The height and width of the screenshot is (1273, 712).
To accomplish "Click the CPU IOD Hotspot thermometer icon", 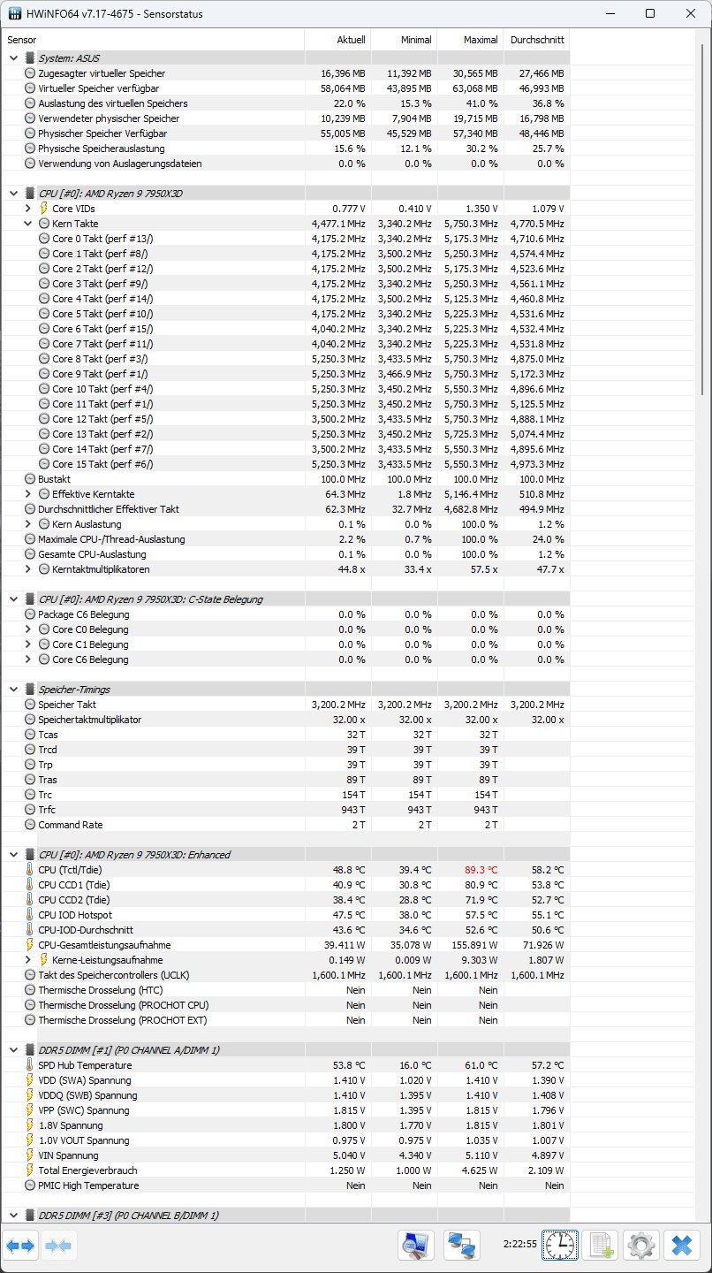I will pos(30,915).
